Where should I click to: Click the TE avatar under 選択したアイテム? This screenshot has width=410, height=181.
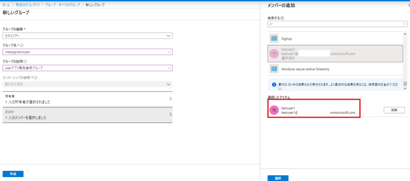pos(274,110)
